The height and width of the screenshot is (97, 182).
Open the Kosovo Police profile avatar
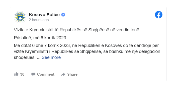[x=20, y=17]
